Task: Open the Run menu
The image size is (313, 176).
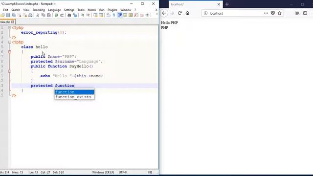Action: click(x=102, y=10)
